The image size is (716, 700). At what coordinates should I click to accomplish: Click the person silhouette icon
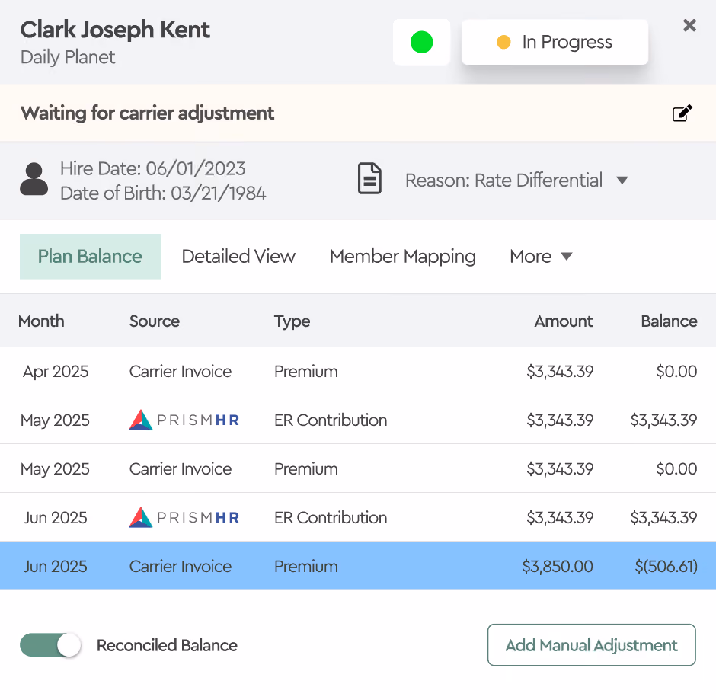point(34,179)
